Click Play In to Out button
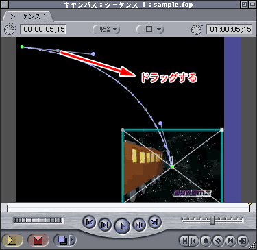This screenshot has height=250, width=257. point(105,225)
